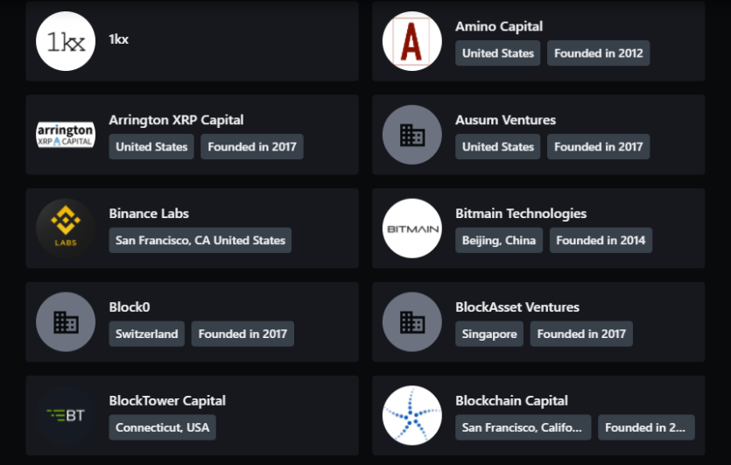The width and height of the screenshot is (731, 465).
Task: Open the Amino Capital red A logo
Action: point(412,41)
